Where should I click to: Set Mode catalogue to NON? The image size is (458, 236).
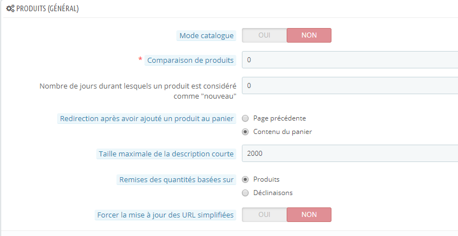pyautogui.click(x=309, y=35)
